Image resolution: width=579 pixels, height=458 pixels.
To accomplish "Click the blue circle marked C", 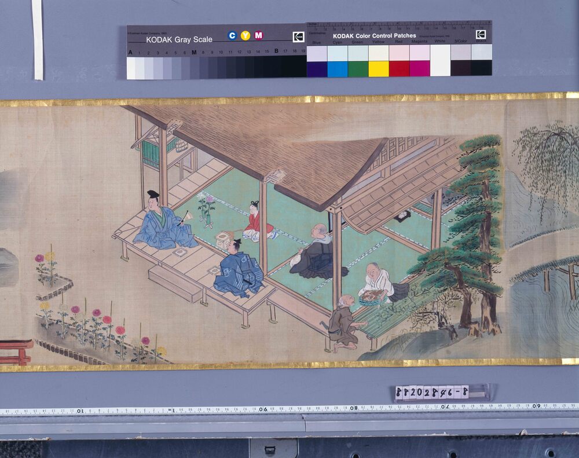I will click(232, 35).
